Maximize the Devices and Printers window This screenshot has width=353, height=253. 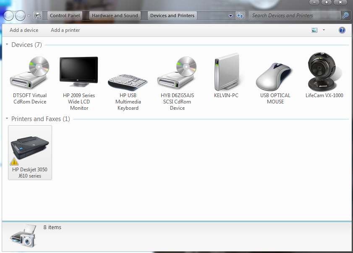click(327, 2)
